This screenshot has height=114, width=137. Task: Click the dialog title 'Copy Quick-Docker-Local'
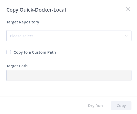point(36,10)
